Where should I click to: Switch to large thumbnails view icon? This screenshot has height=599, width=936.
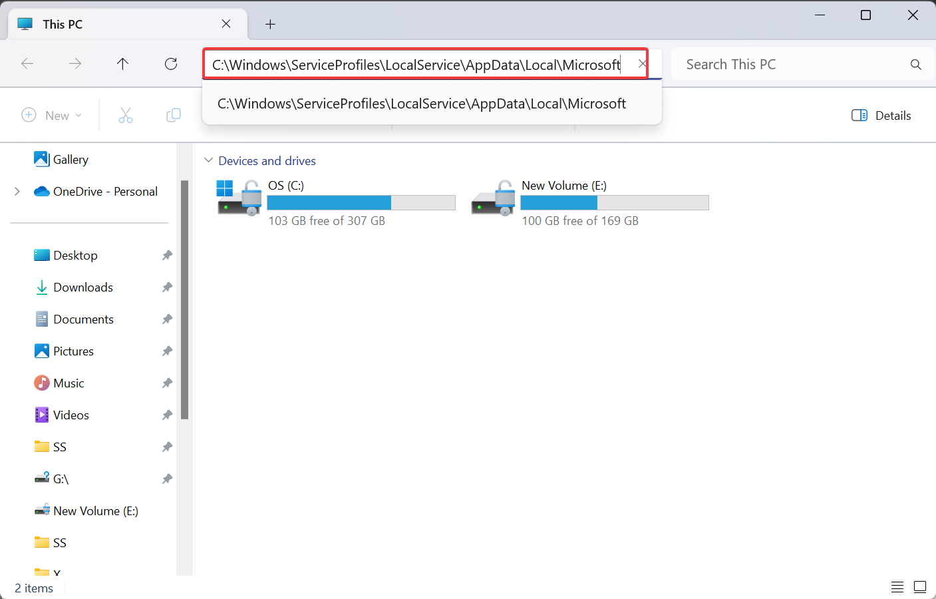tap(920, 587)
